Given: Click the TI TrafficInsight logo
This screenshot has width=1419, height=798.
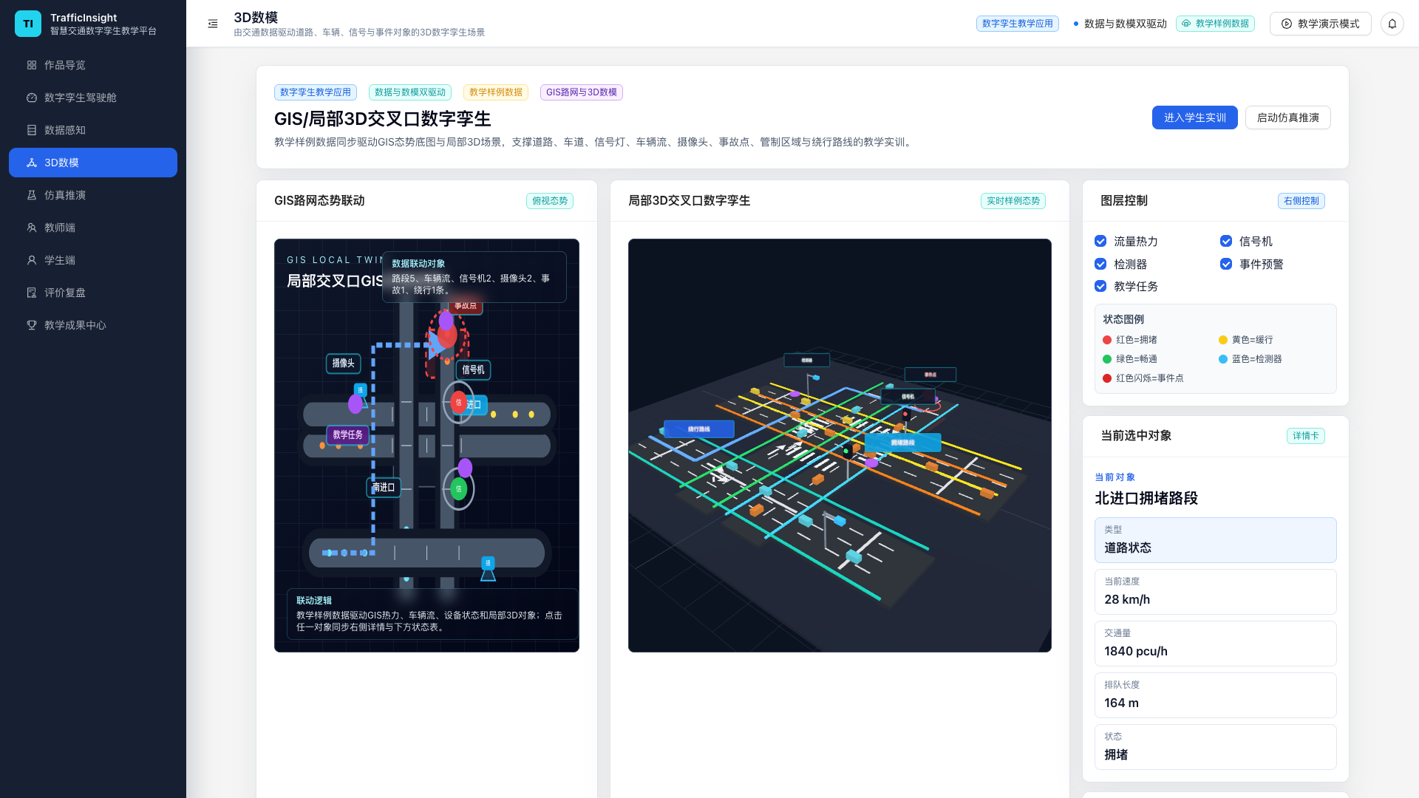Looking at the screenshot, I should coord(28,24).
